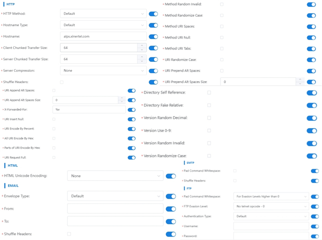Click the email From input field
322x240 pixels.
115,209
